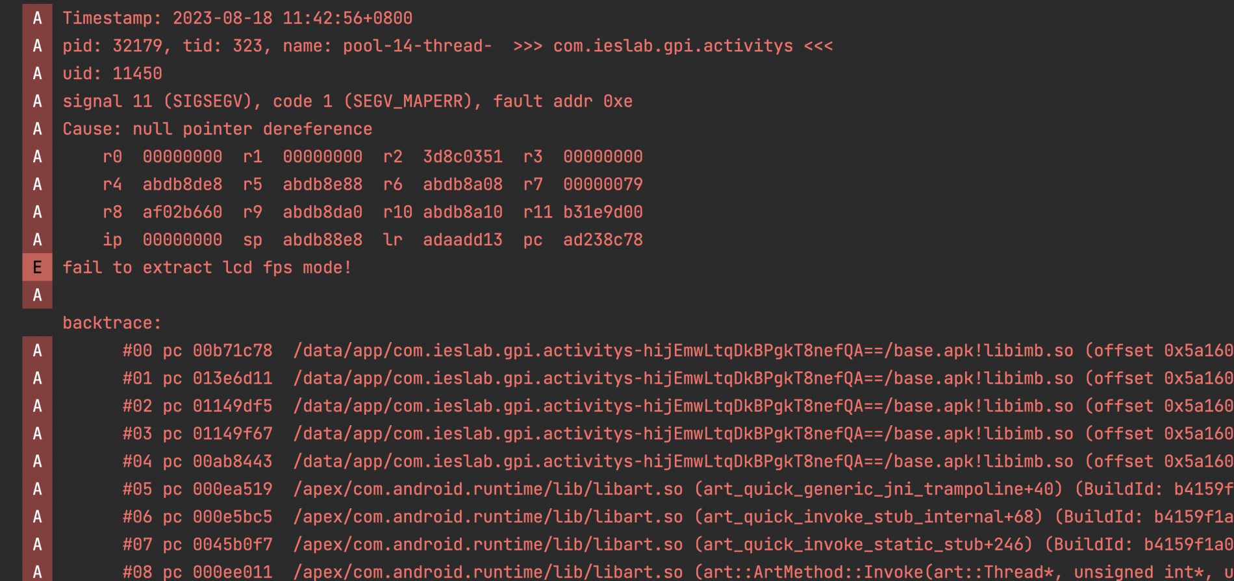The image size is (1234, 581).
Task: Click the pc ad238c78 register value
Action: (583, 240)
